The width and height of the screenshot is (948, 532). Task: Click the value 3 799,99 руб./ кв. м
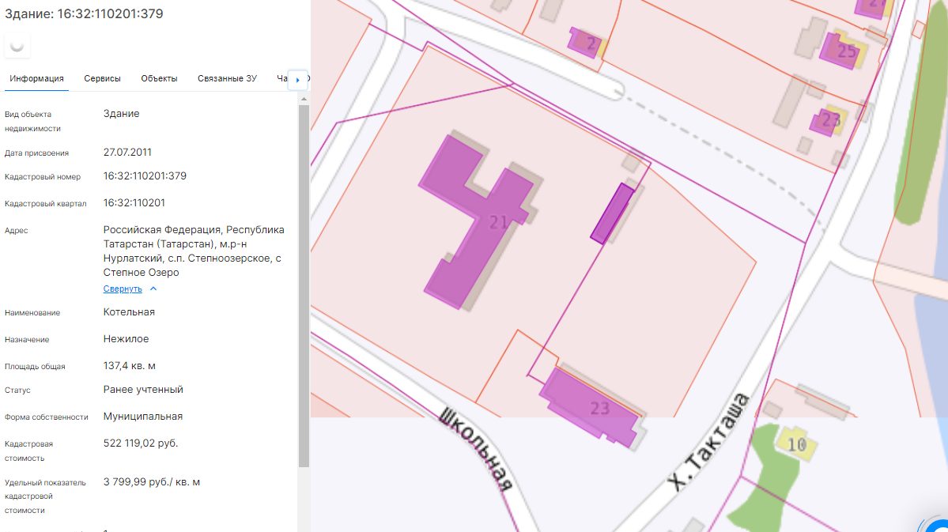pos(152,482)
